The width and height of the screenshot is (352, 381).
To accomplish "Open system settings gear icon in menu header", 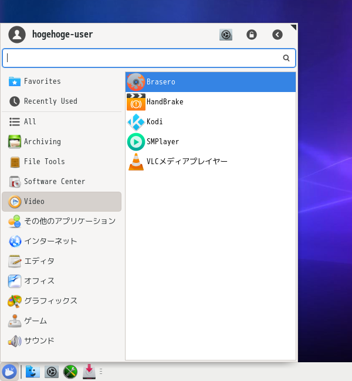I will (x=226, y=35).
